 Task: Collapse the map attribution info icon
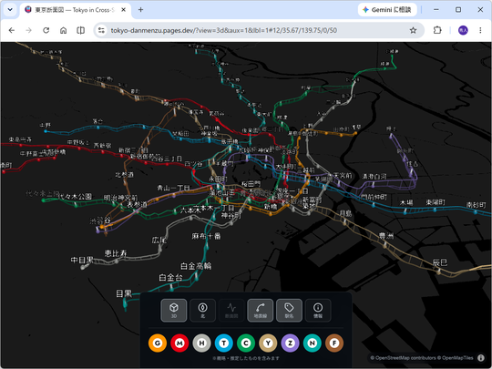[x=481, y=358]
